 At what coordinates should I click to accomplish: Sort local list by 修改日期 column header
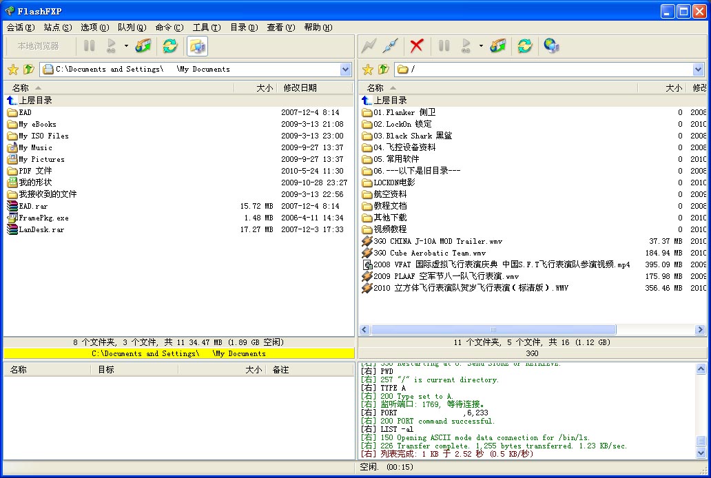tap(315, 88)
